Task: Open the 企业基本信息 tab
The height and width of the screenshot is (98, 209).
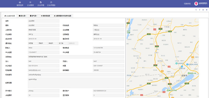Action: tap(10, 16)
